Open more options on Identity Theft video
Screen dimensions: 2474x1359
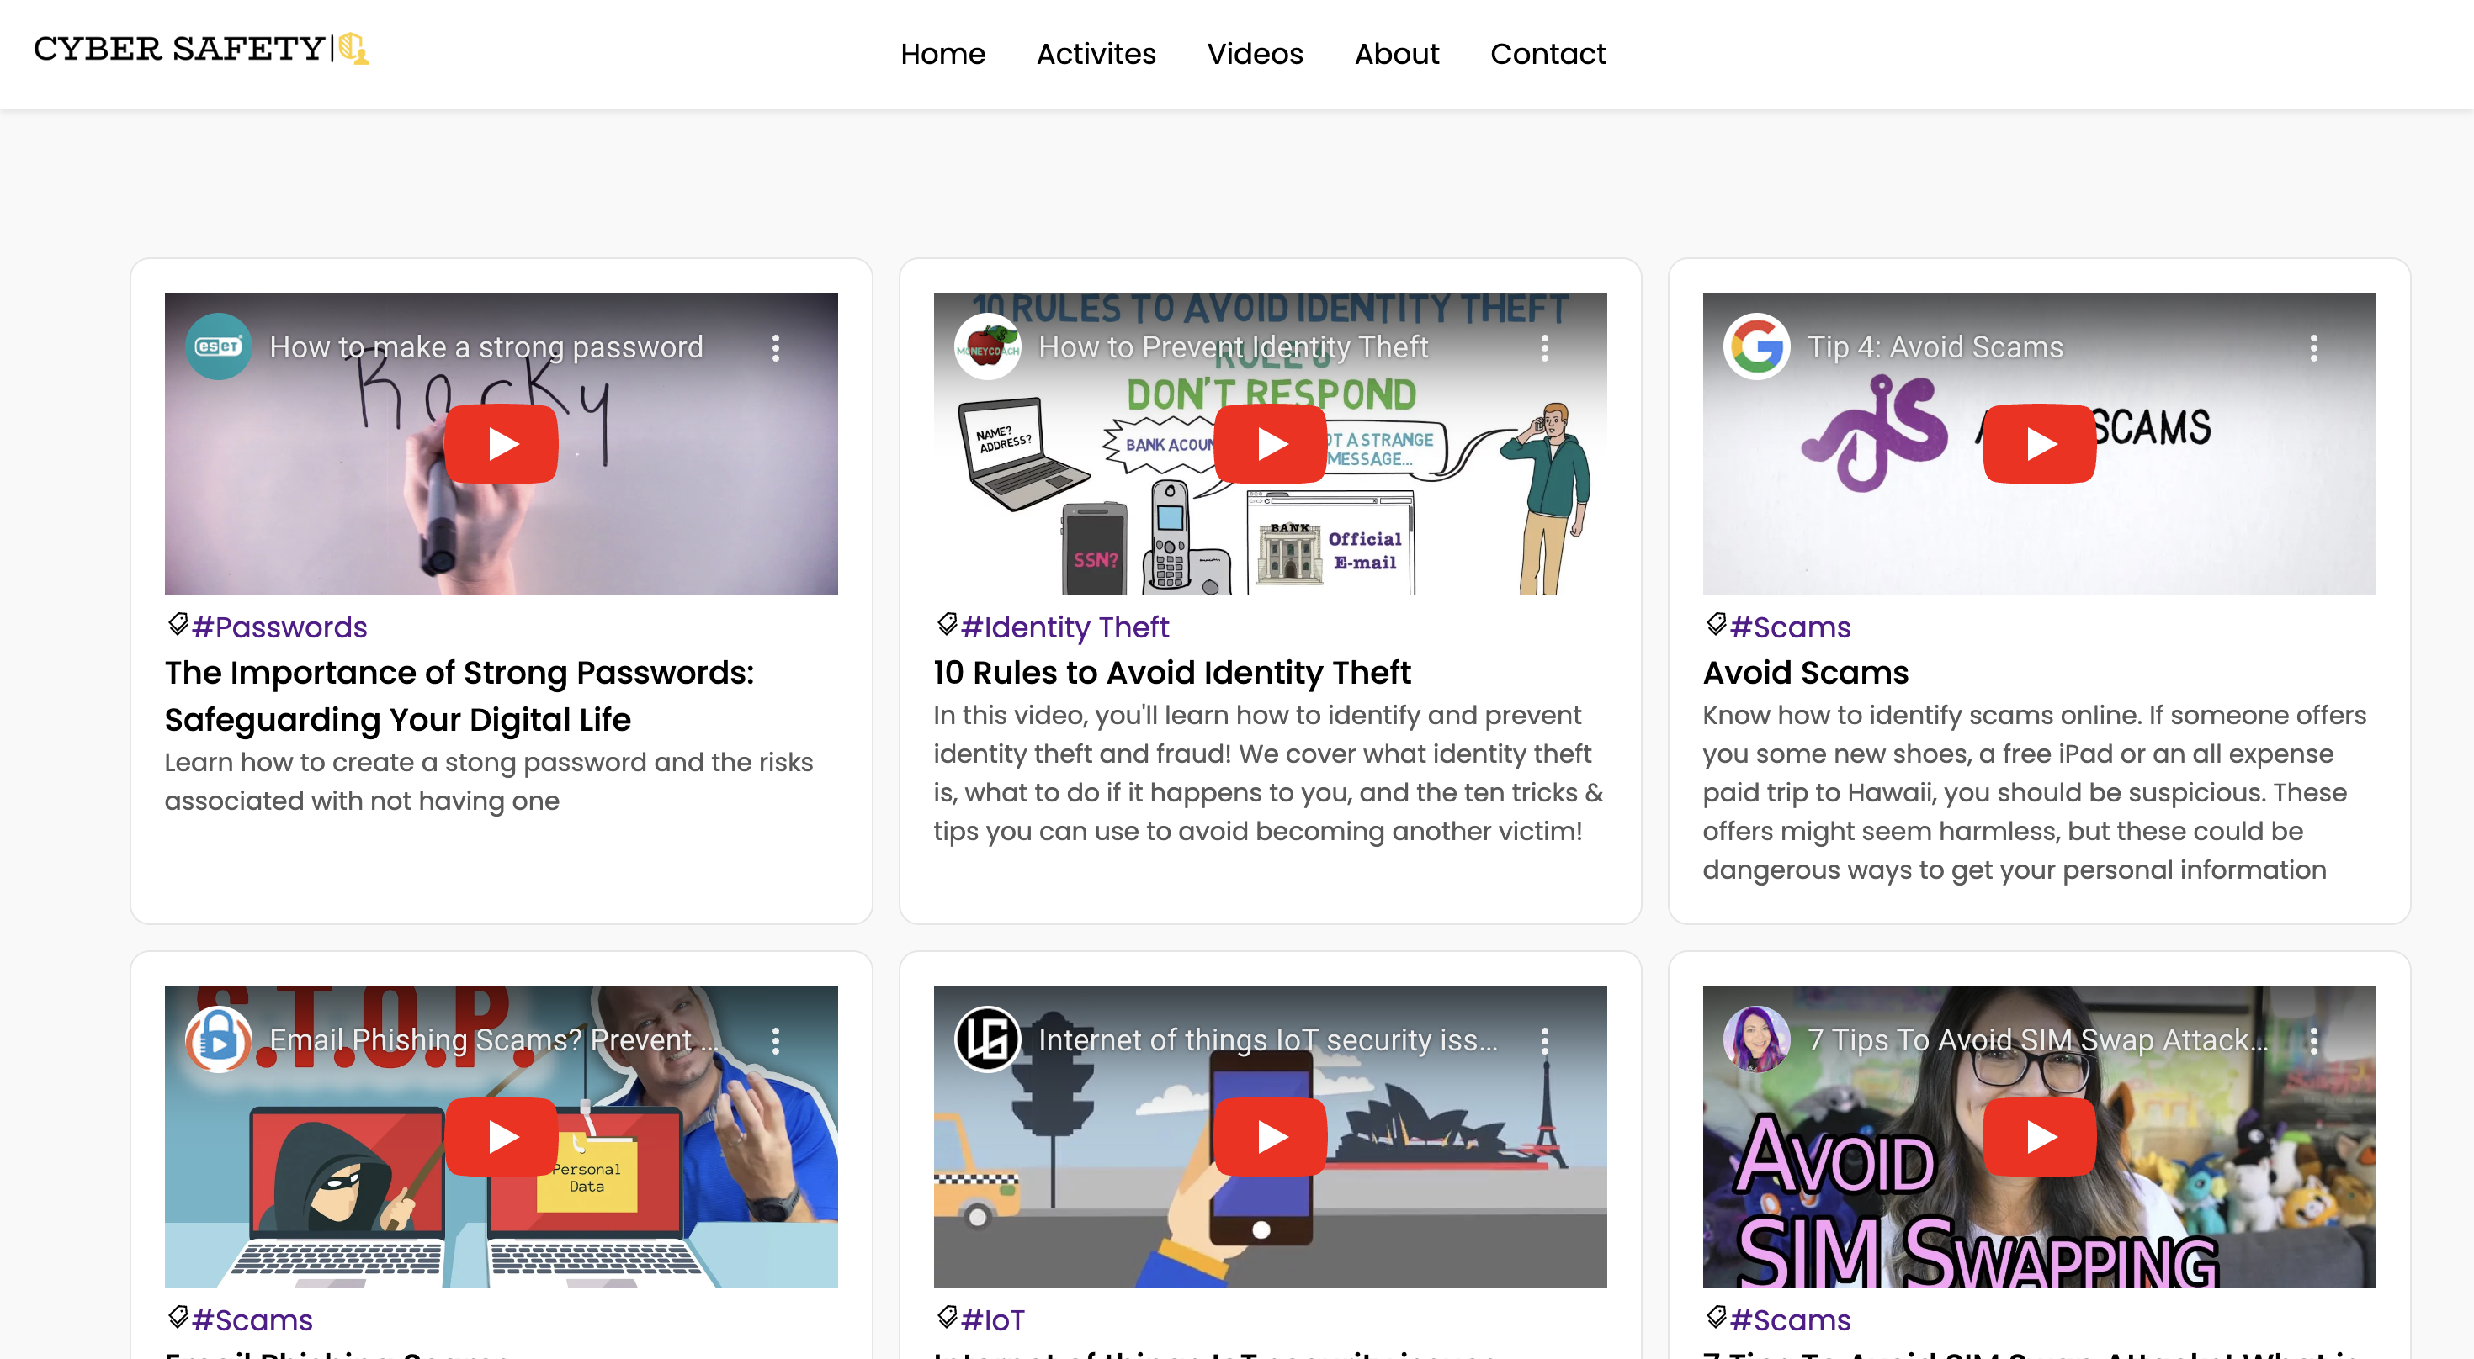point(1544,347)
